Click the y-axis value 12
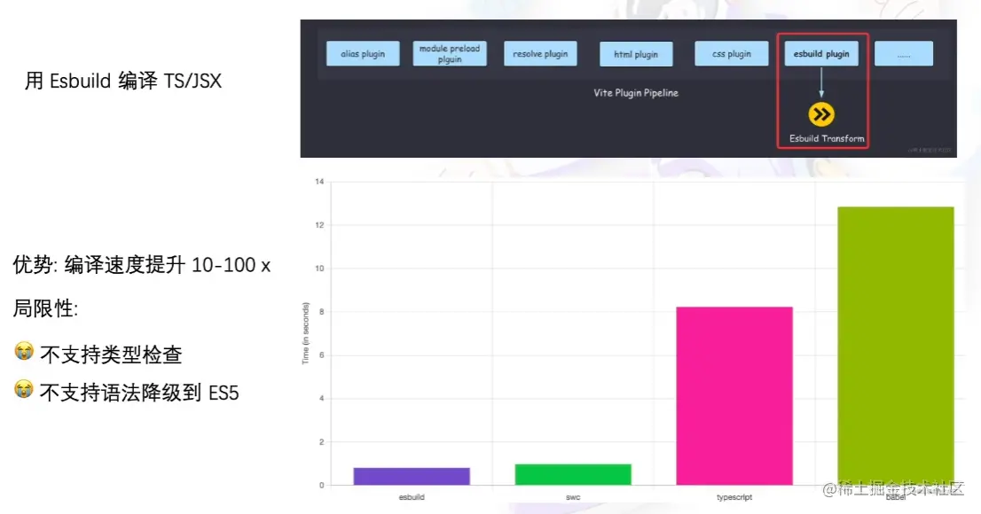Image resolution: width=981 pixels, height=514 pixels. (x=319, y=225)
